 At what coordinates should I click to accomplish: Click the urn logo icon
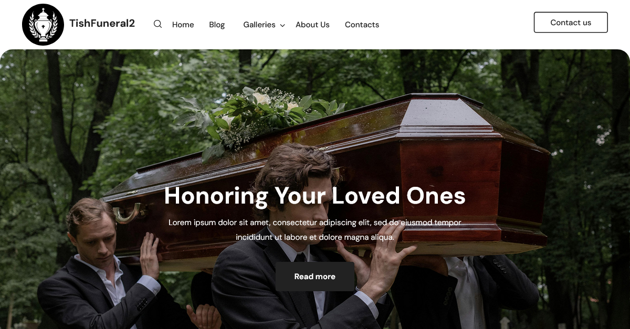43,25
